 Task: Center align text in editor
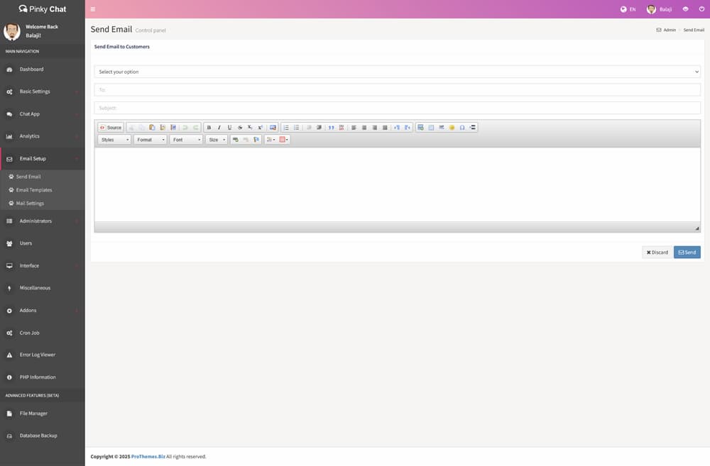[364, 128]
